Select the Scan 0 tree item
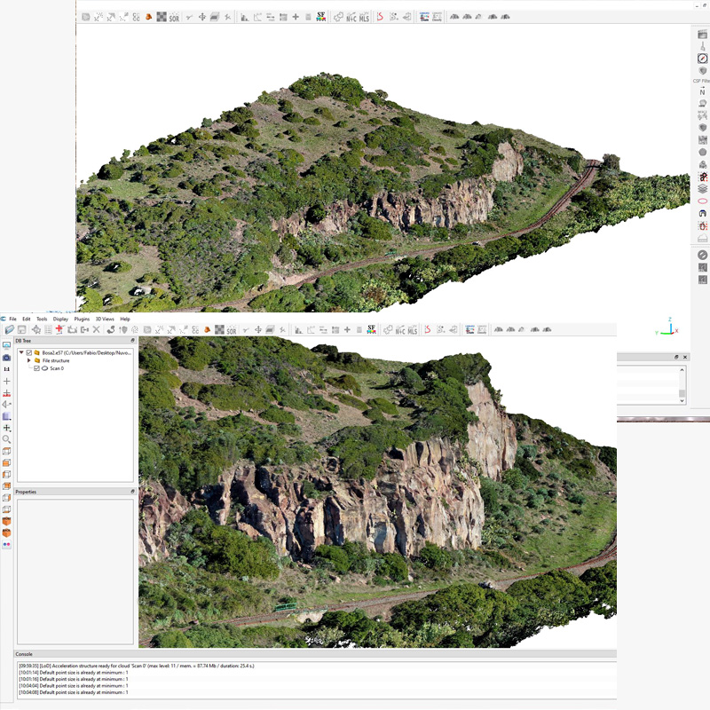Viewport: 710px width, 710px height. click(x=57, y=368)
